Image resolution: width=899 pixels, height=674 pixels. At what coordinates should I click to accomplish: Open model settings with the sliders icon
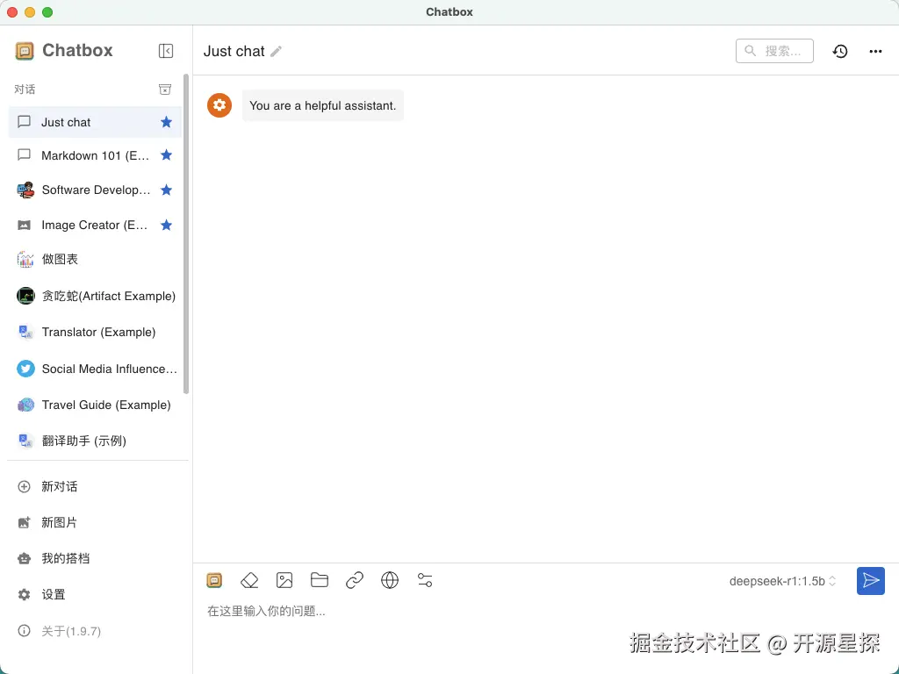(x=425, y=580)
